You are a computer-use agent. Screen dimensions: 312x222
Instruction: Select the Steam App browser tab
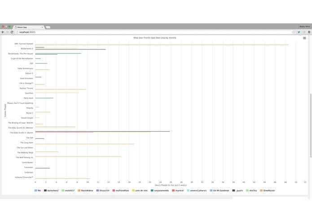(28, 27)
